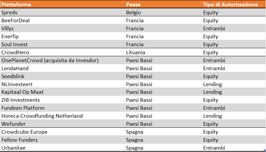Click the Piattaforma column header
Image resolution: width=266 pixels, height=152 pixels.
pyautogui.click(x=16, y=5)
